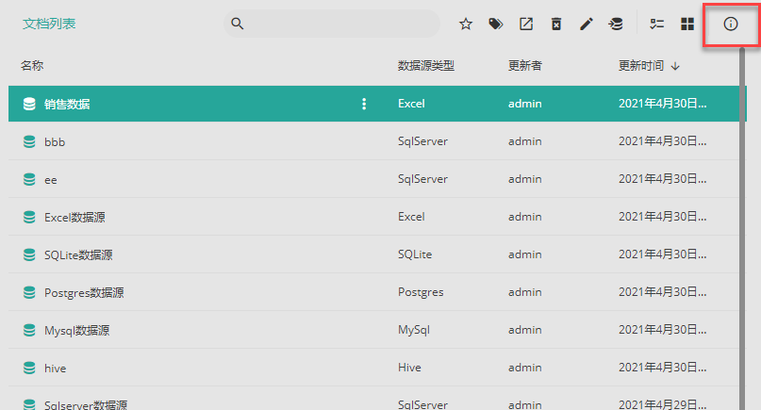Click the vertical scrollbar of the list
Screen dimensions: 761x410
click(x=742, y=228)
